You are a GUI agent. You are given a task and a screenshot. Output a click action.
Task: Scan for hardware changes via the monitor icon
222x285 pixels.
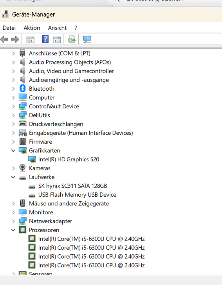pyautogui.click(x=87, y=39)
